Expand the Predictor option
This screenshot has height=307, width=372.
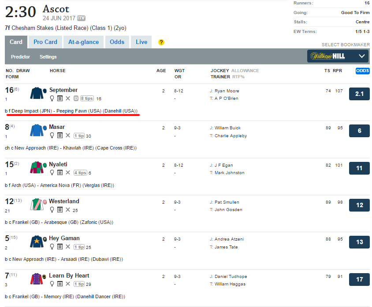click(21, 57)
